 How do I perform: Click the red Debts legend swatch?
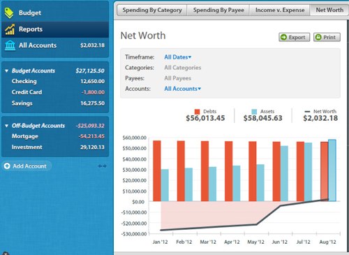click(197, 112)
